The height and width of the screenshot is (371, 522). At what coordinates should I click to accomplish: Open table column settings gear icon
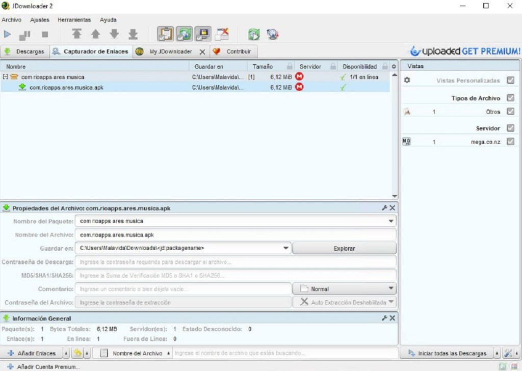pyautogui.click(x=394, y=67)
